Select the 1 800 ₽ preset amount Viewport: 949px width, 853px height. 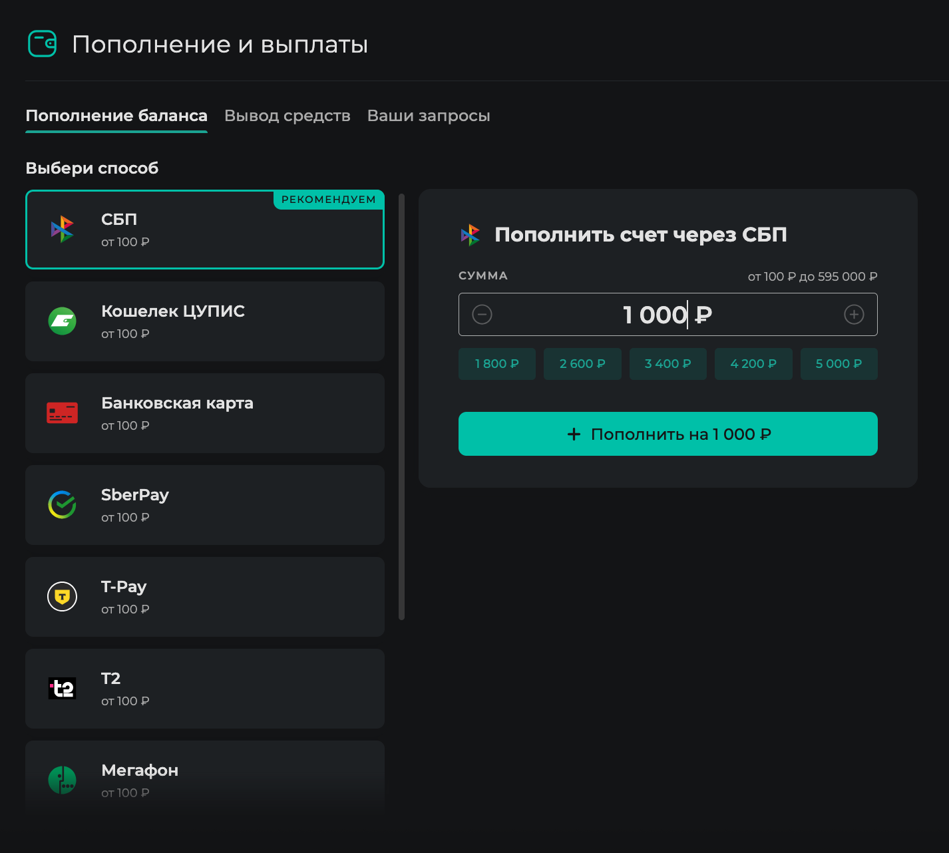[496, 364]
